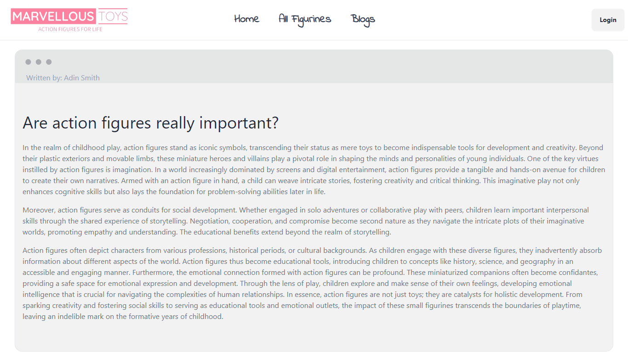The height and width of the screenshot is (352, 628).
Task: Click the line starting 'enhances cognitive skills'
Action: pos(174,192)
